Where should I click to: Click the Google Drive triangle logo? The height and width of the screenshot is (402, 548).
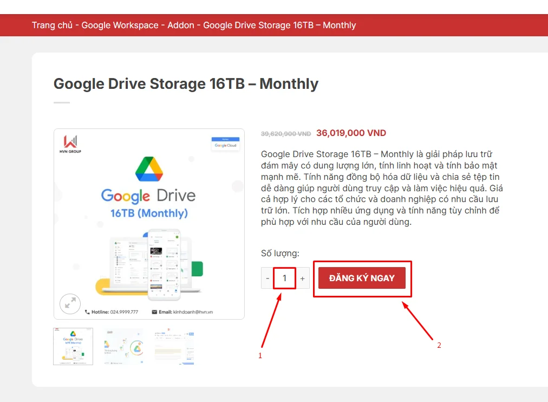pos(148,169)
